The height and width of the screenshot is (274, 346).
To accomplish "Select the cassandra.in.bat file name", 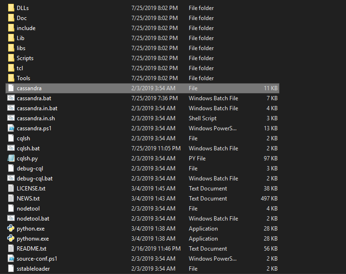I will [37, 108].
